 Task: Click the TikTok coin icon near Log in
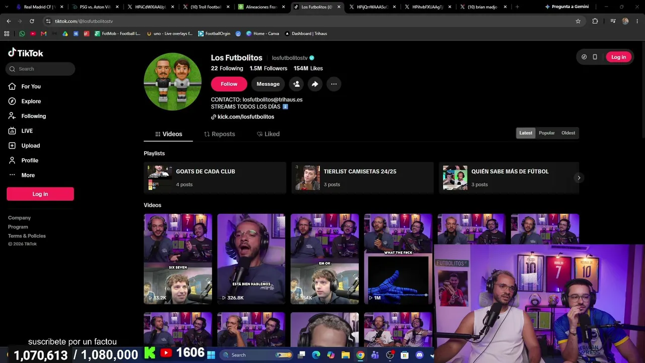[x=584, y=57]
